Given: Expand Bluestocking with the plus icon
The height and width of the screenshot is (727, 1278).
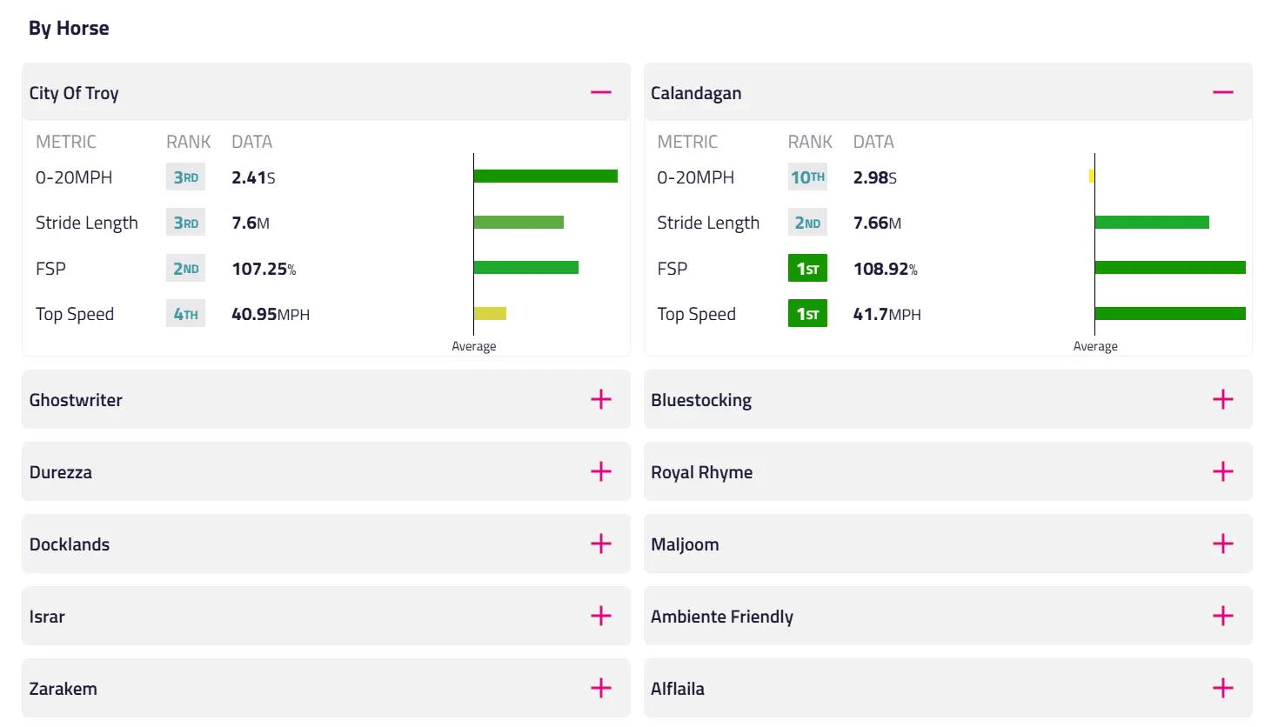Looking at the screenshot, I should point(1222,399).
